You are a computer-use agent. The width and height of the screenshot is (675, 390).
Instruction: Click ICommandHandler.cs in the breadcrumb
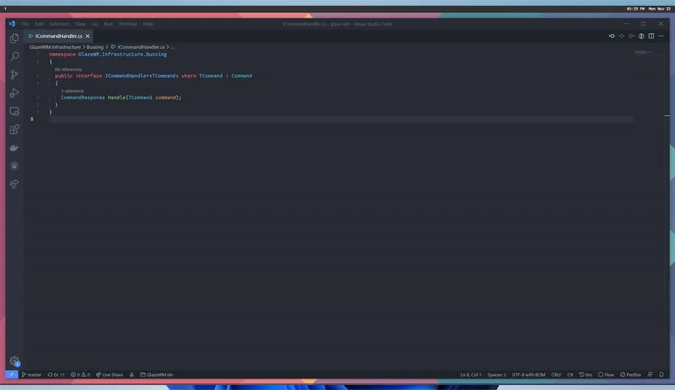tap(138, 48)
